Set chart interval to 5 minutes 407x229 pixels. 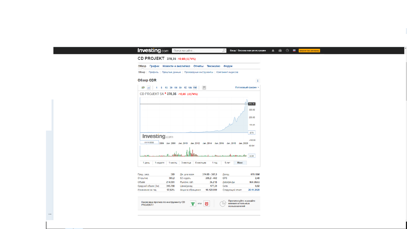pyautogui.click(x=161, y=88)
